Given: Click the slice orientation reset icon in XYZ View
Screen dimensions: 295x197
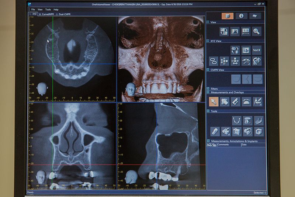Looking at the screenshot, I should click(x=235, y=50).
